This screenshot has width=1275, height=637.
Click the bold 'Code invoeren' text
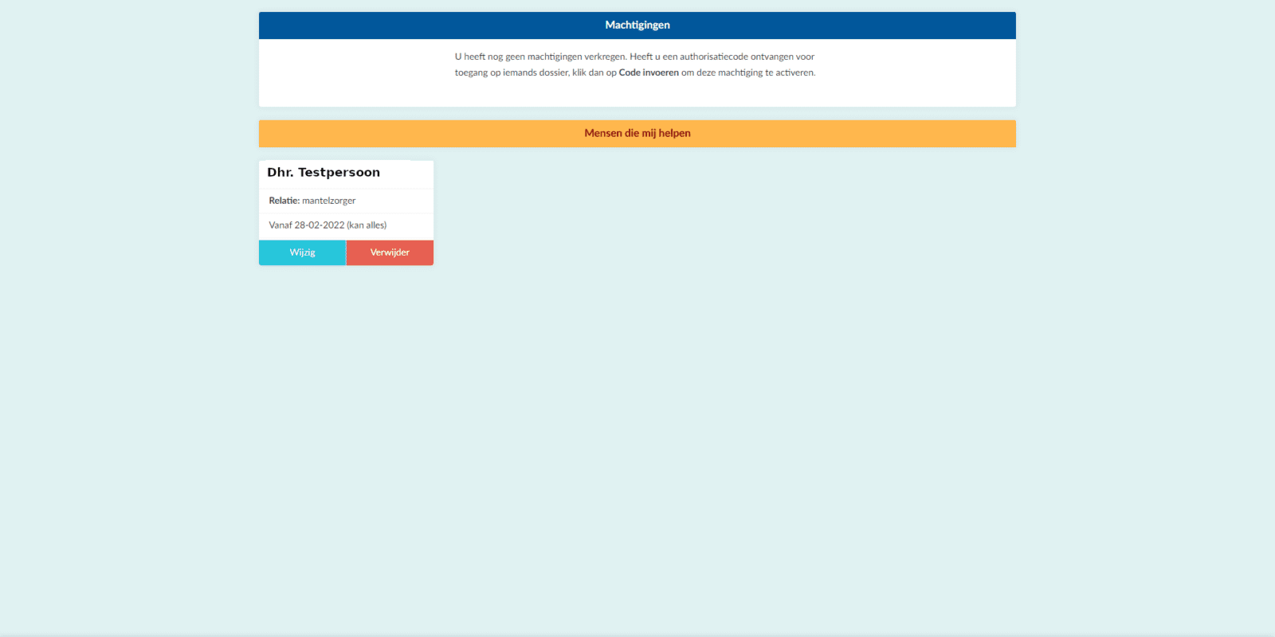649,72
